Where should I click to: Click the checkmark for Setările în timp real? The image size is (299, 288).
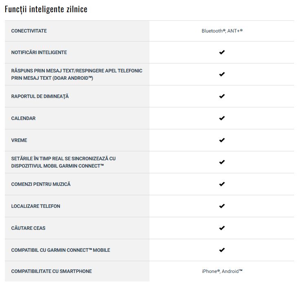pyautogui.click(x=222, y=162)
